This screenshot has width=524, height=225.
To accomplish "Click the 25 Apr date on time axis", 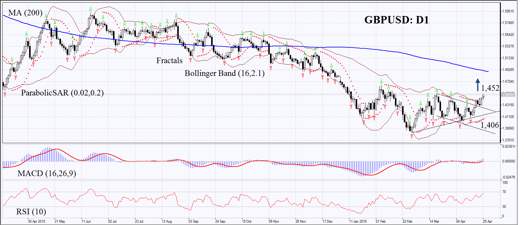I will (x=487, y=221).
